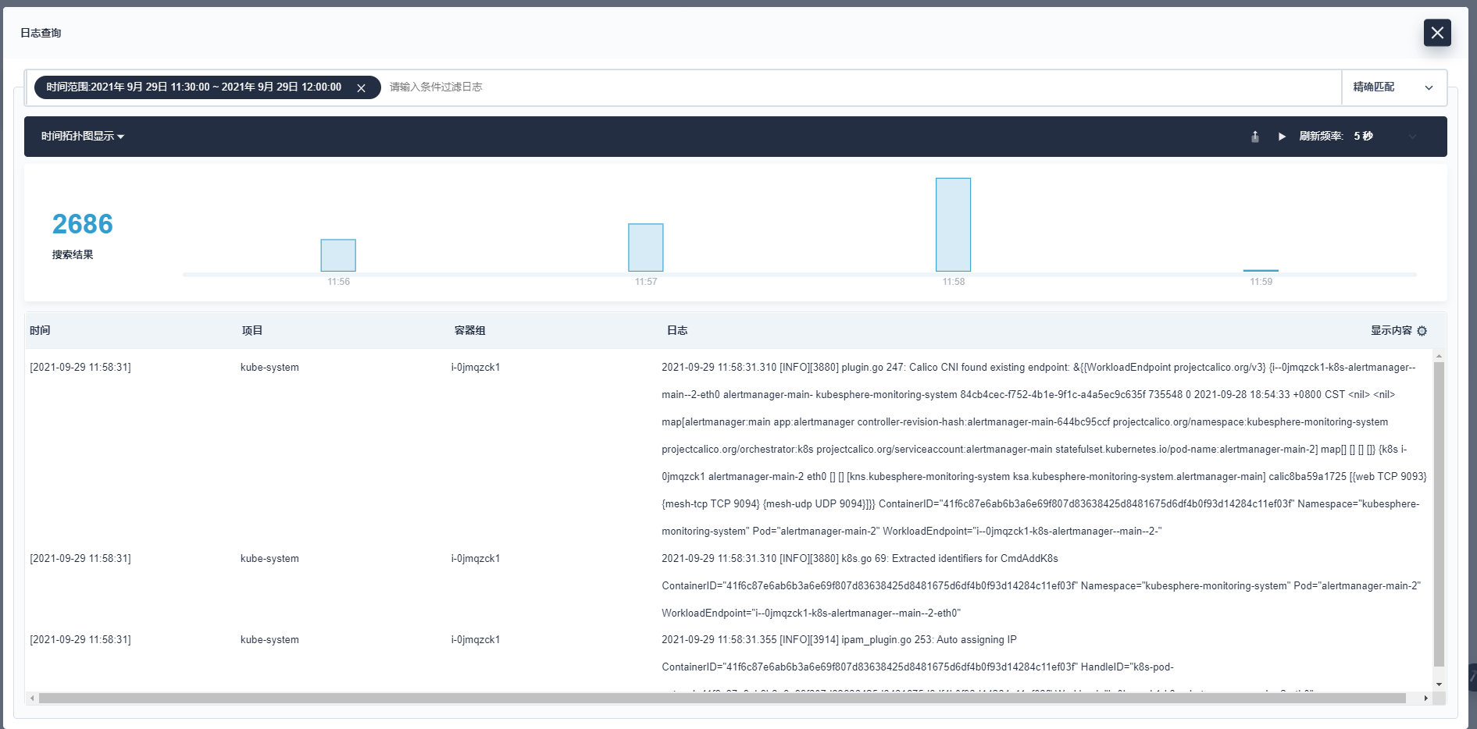Remove the time range filter tag
This screenshot has width=1477, height=729.
(x=361, y=87)
